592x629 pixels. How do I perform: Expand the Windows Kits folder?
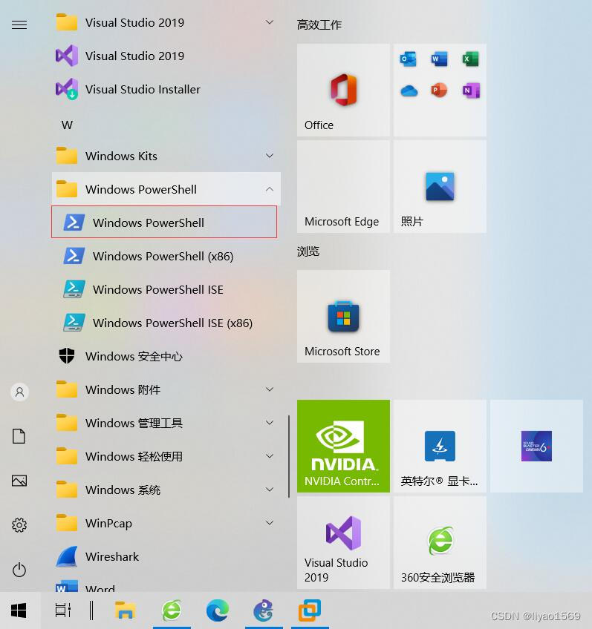(x=166, y=156)
